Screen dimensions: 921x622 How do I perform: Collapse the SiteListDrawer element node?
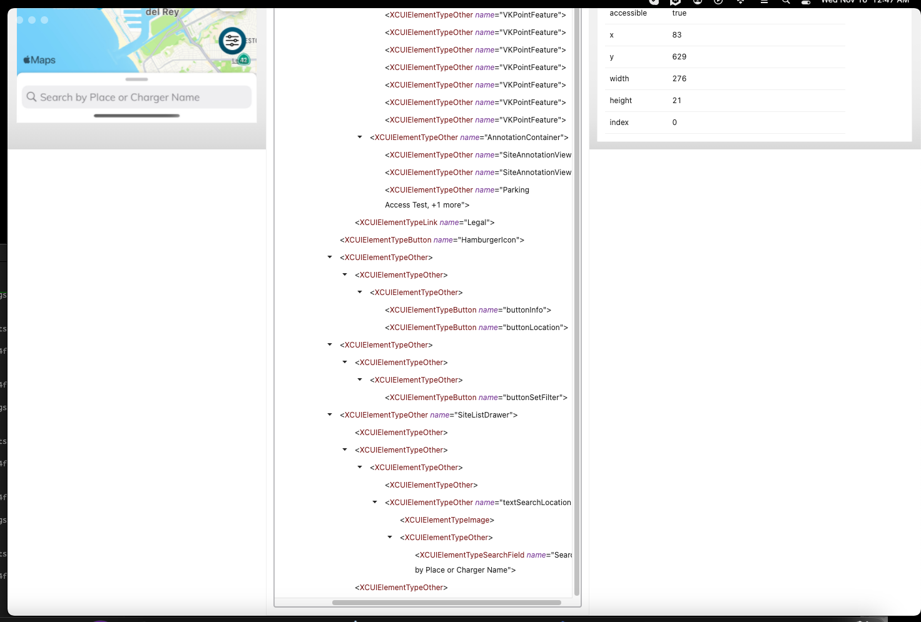click(330, 414)
